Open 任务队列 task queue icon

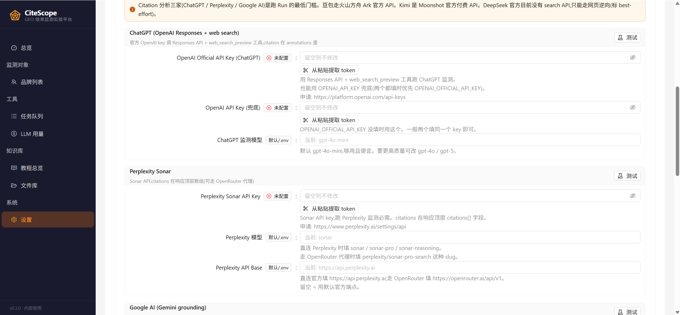click(x=14, y=116)
